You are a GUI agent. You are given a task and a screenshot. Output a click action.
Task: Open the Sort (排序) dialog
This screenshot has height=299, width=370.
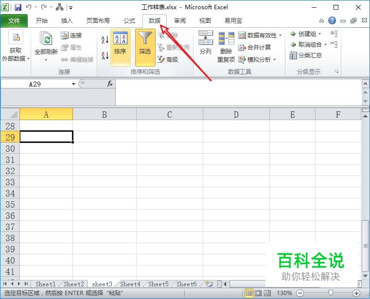coord(121,48)
